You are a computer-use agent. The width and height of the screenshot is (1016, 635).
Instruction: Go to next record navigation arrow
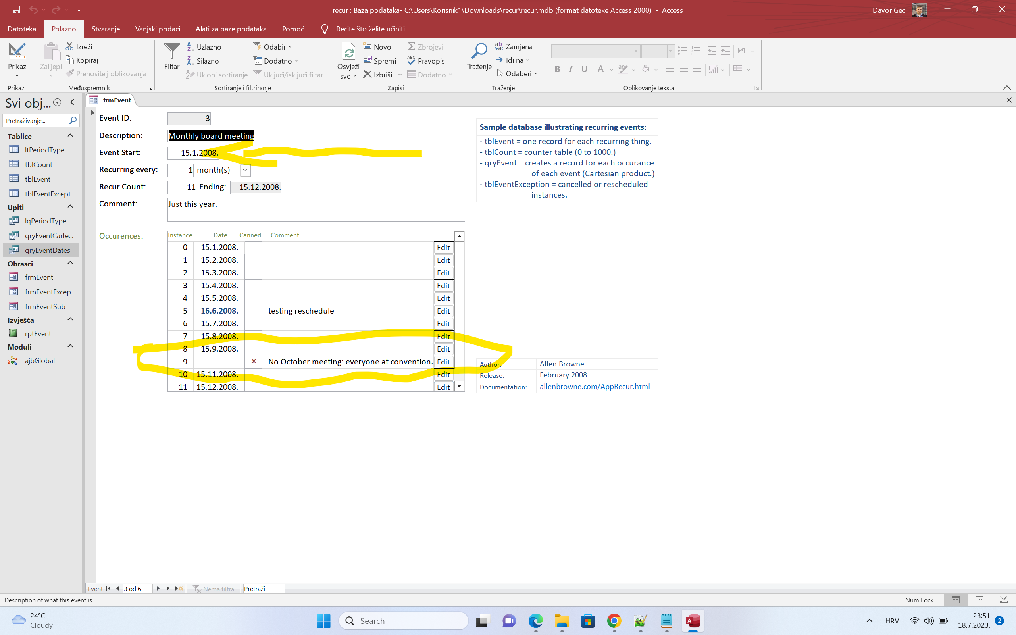pyautogui.click(x=158, y=589)
